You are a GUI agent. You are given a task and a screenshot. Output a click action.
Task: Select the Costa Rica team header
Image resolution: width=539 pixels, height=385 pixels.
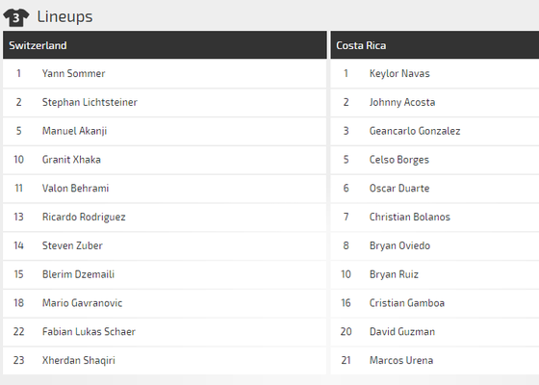pos(435,45)
